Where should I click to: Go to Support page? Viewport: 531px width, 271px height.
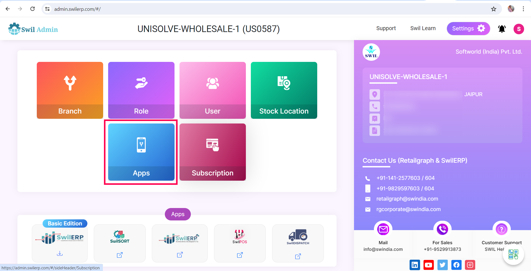click(386, 28)
